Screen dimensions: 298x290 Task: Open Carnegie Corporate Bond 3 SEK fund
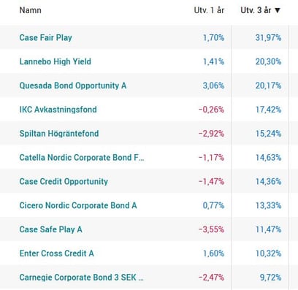click(x=82, y=278)
